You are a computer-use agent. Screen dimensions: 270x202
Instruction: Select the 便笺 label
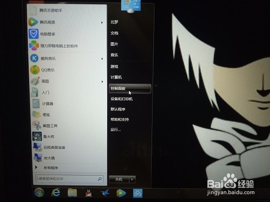click(46, 114)
